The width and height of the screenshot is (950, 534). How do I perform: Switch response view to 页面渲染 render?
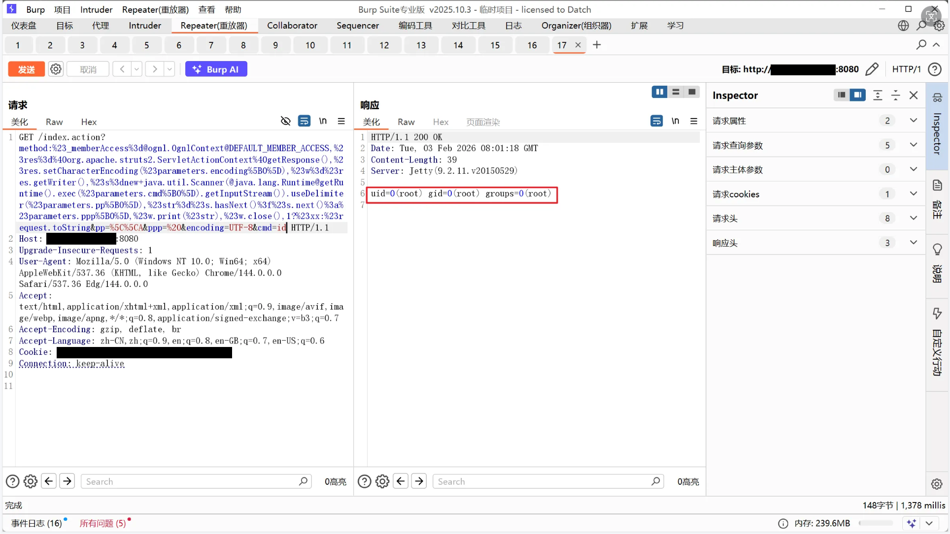click(x=483, y=122)
